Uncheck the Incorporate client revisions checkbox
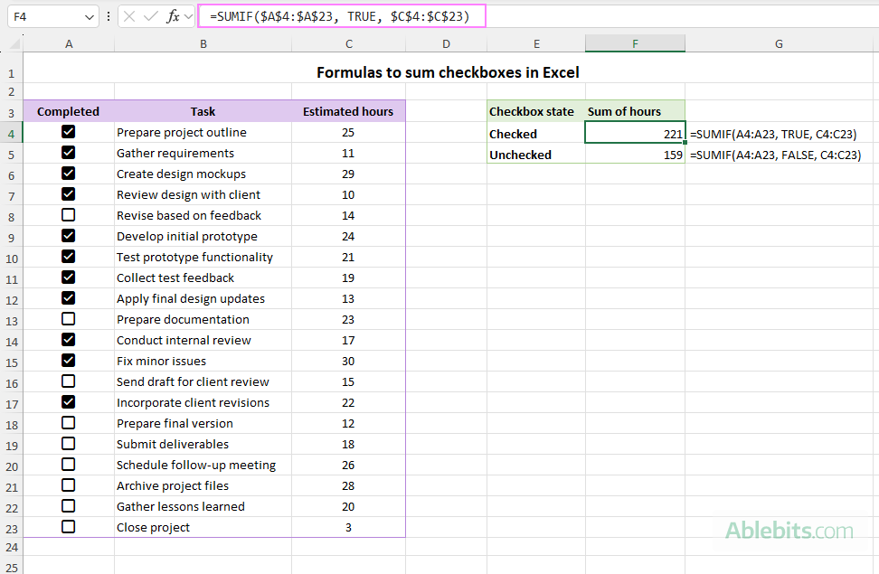 coord(68,401)
